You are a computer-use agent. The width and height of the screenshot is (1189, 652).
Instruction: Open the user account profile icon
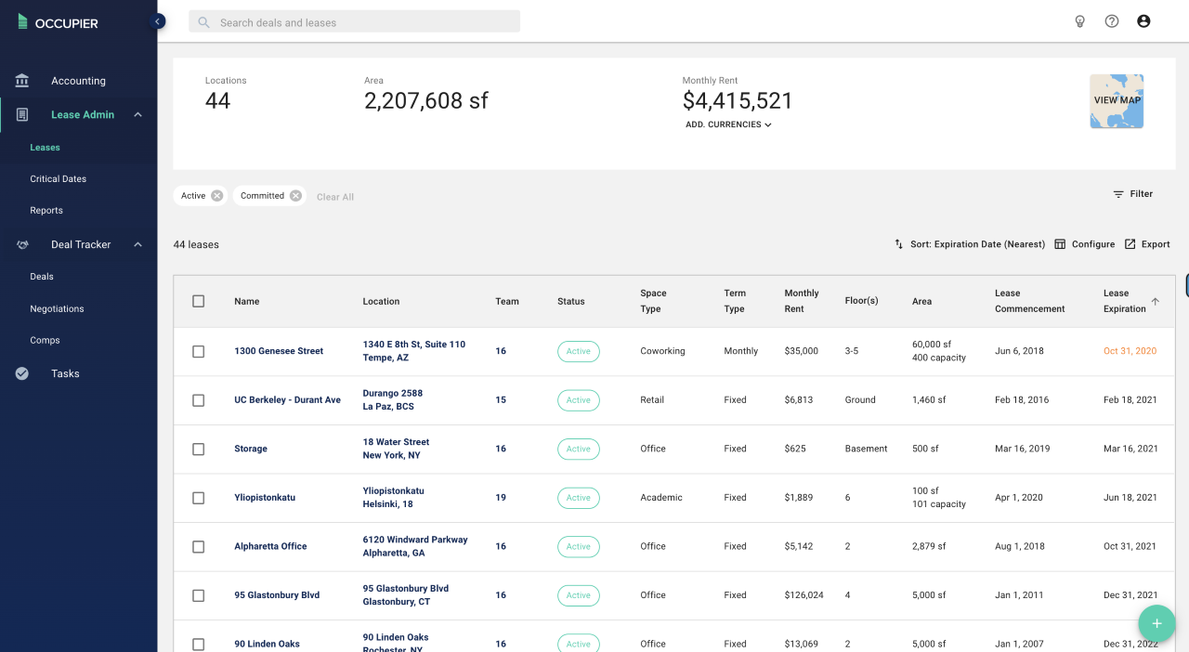1143,21
